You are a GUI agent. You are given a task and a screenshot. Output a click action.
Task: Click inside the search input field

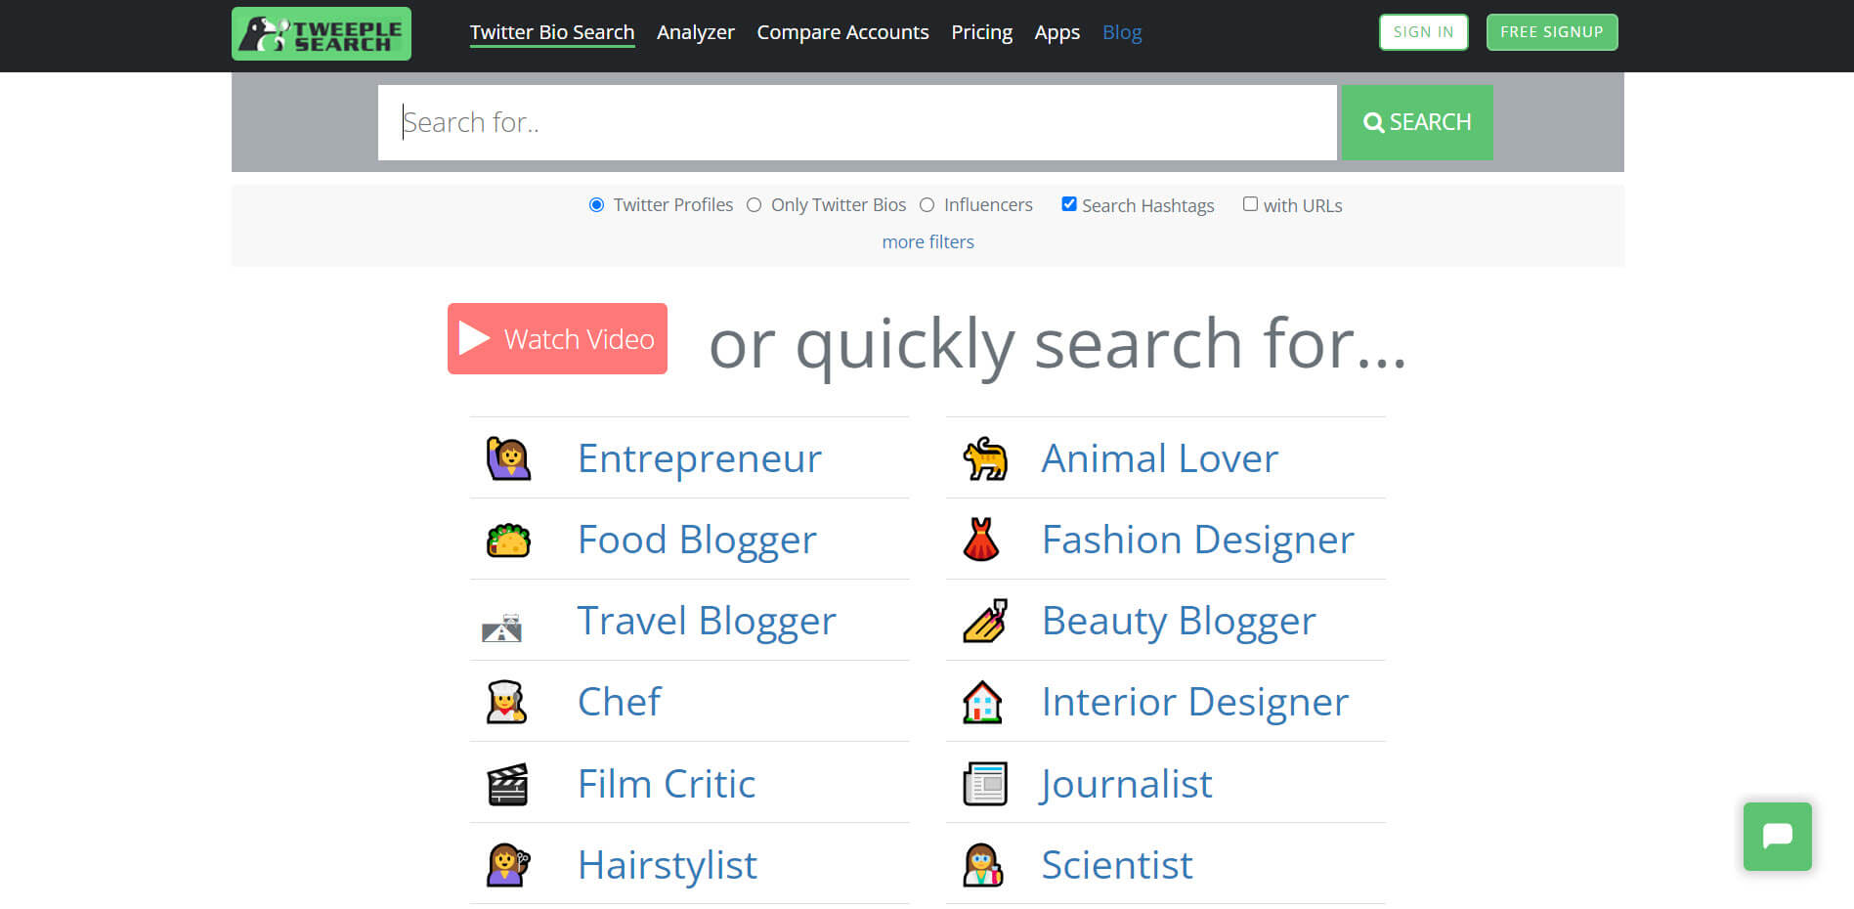click(856, 121)
